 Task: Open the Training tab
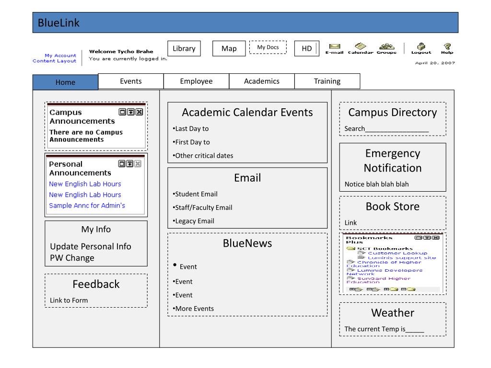click(x=327, y=81)
